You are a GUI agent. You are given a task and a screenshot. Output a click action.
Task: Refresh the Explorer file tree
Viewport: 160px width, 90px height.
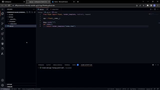click(32, 12)
